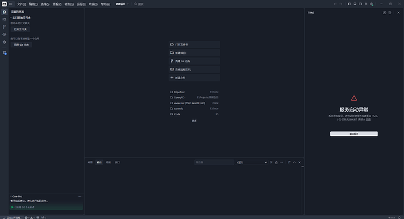
Task: Toggle the bottom panel layout icon
Action: click(x=355, y=4)
